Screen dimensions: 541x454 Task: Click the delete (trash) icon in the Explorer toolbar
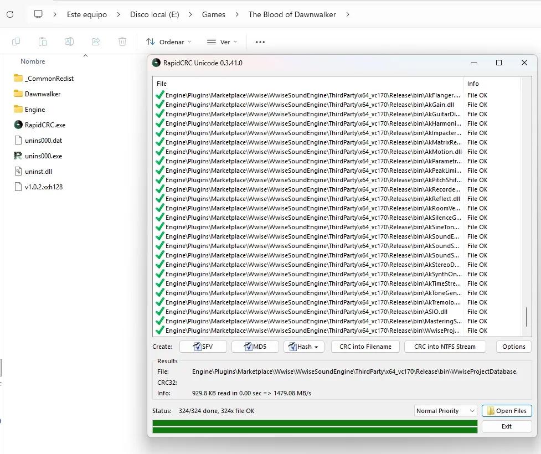122,42
